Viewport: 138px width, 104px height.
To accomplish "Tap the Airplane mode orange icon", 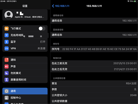I will [x=7, y=29].
